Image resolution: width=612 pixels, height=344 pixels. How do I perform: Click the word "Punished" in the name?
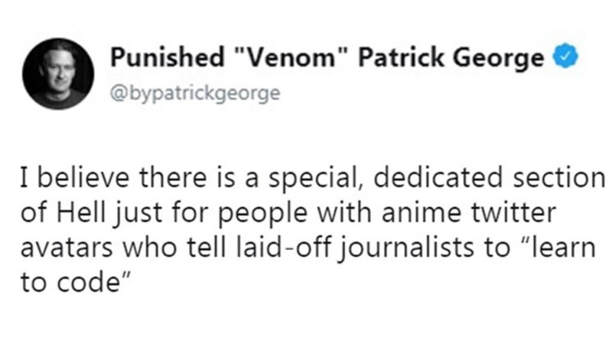(167, 57)
